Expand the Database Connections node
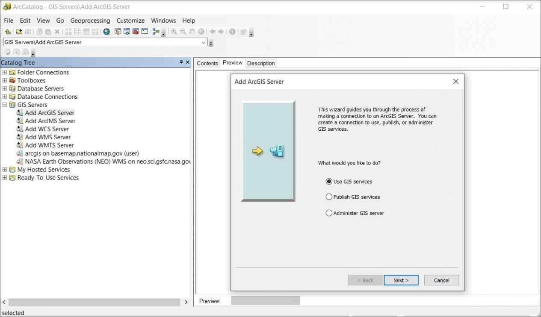This screenshot has height=317, width=541. point(5,97)
